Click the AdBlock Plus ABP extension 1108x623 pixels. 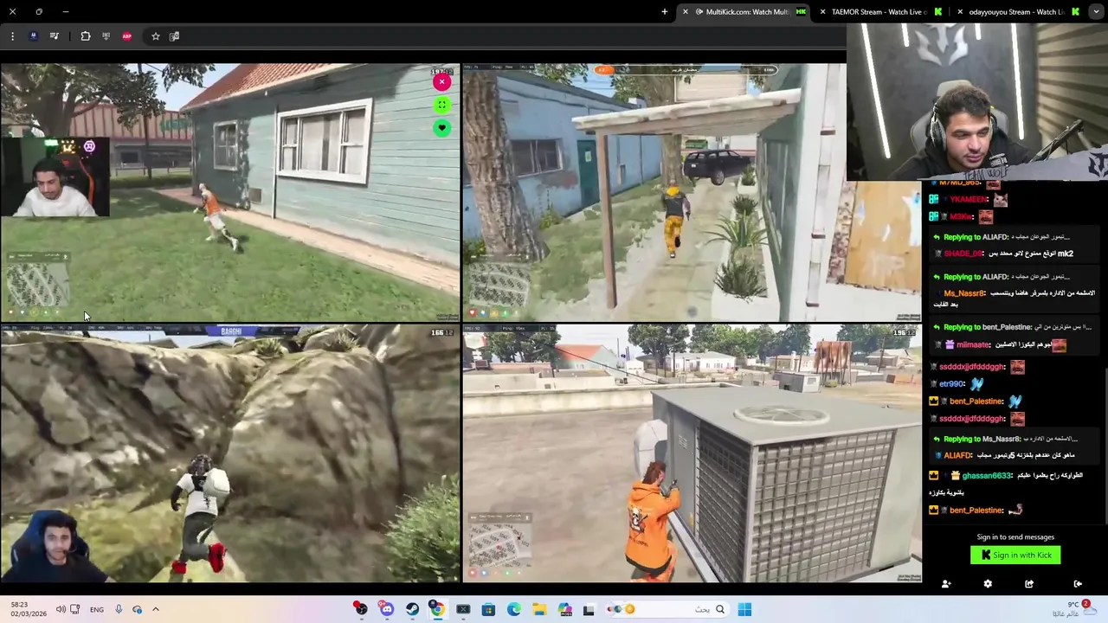pyautogui.click(x=127, y=36)
